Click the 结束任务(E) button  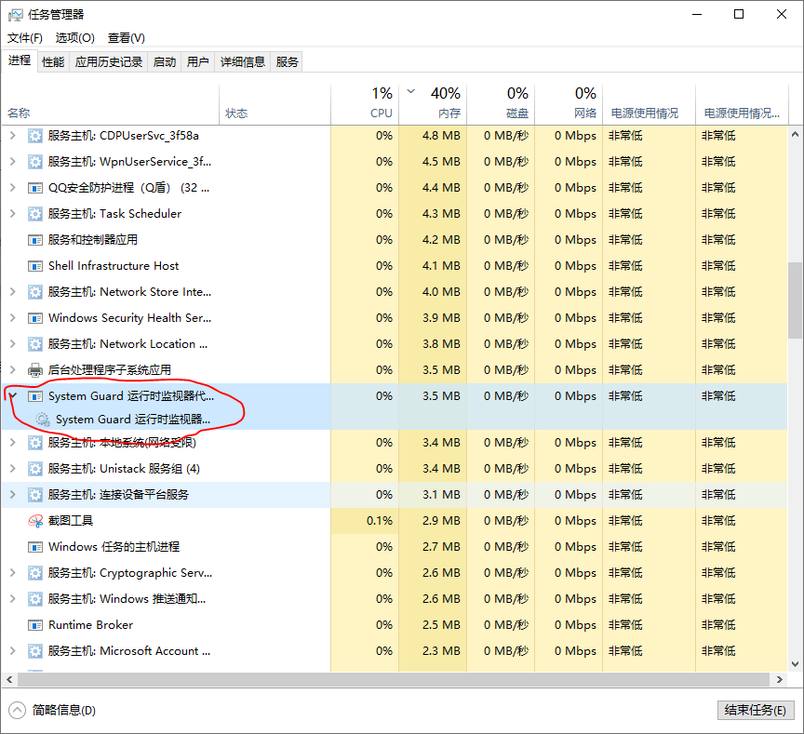(756, 710)
